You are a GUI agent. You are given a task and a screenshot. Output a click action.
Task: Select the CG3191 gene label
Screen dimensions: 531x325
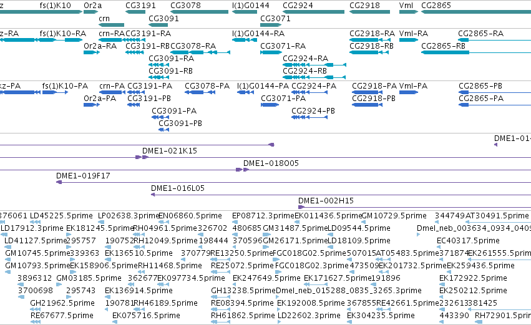coord(140,6)
